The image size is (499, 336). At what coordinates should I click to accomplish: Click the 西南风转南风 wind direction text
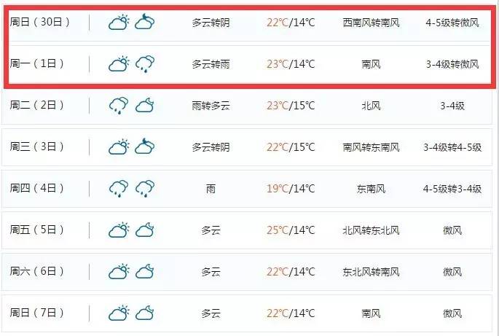371,23
